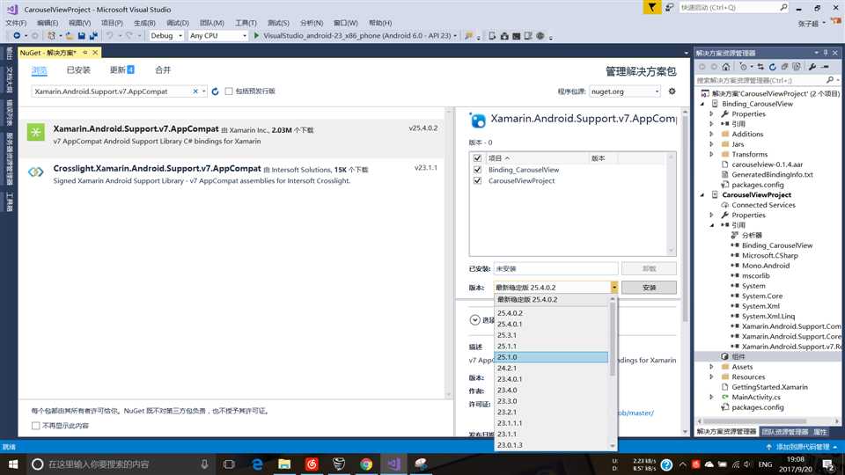Click the 安装 install button
The image size is (845, 475).
pyautogui.click(x=649, y=288)
